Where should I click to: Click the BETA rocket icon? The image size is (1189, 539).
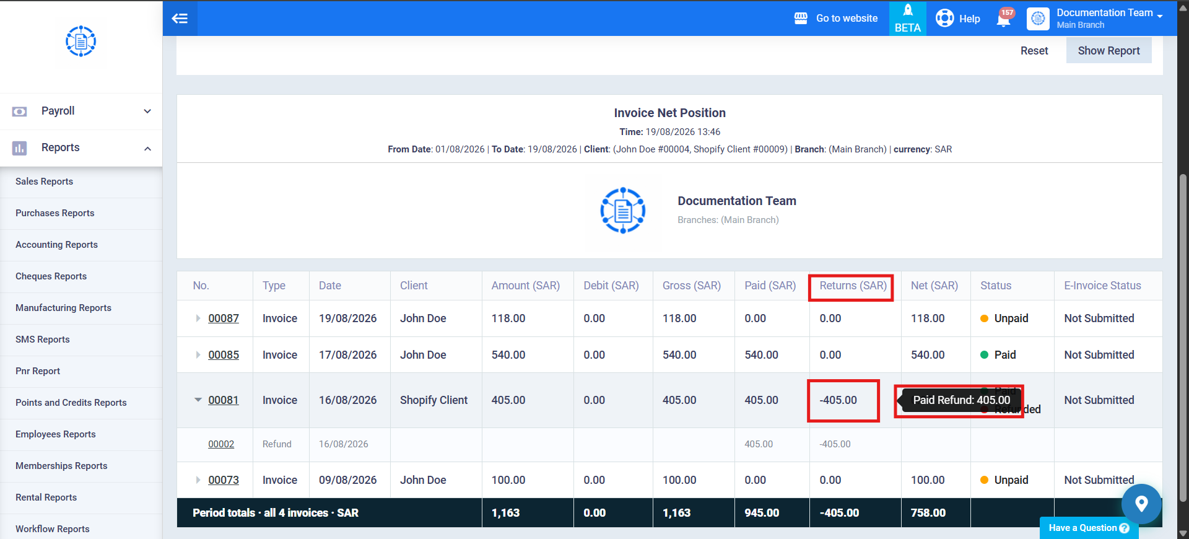pos(907,11)
